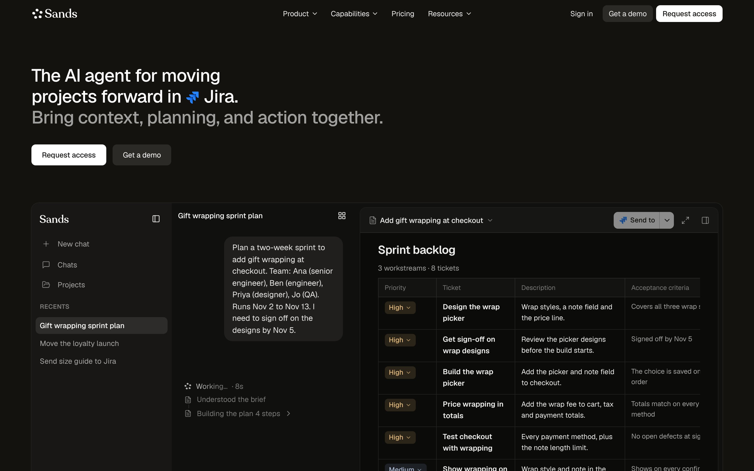Open the Capabilities dropdown menu

(x=354, y=14)
